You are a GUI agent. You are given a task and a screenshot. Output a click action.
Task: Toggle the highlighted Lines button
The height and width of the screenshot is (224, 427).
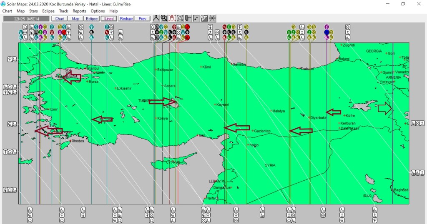[108, 19]
